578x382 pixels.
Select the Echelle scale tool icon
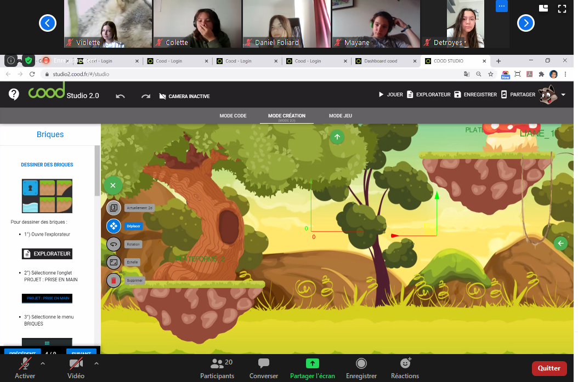coord(114,263)
